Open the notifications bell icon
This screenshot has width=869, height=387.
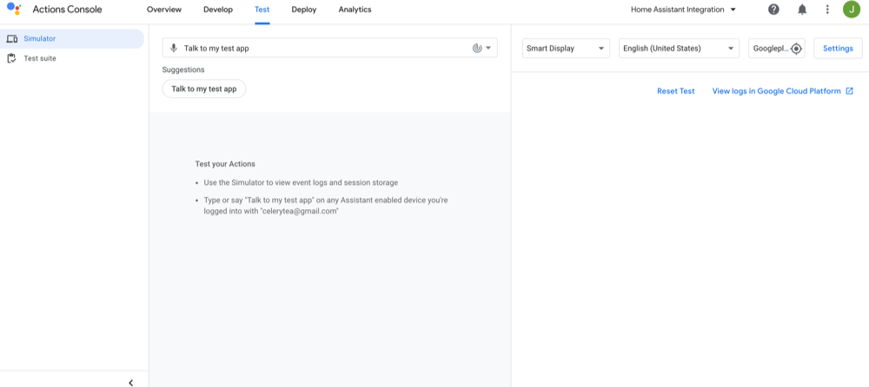(802, 10)
